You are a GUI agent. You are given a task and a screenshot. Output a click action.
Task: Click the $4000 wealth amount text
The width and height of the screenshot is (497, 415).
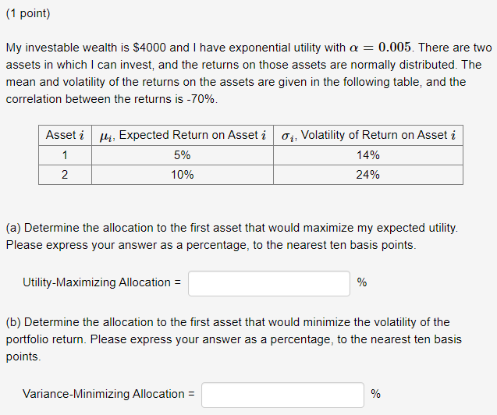point(149,48)
